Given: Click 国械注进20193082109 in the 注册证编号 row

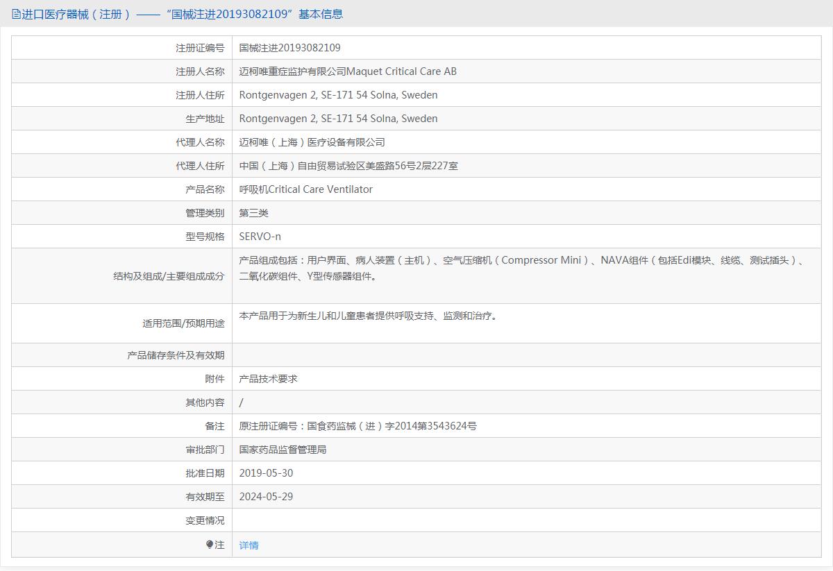Looking at the screenshot, I should (290, 48).
